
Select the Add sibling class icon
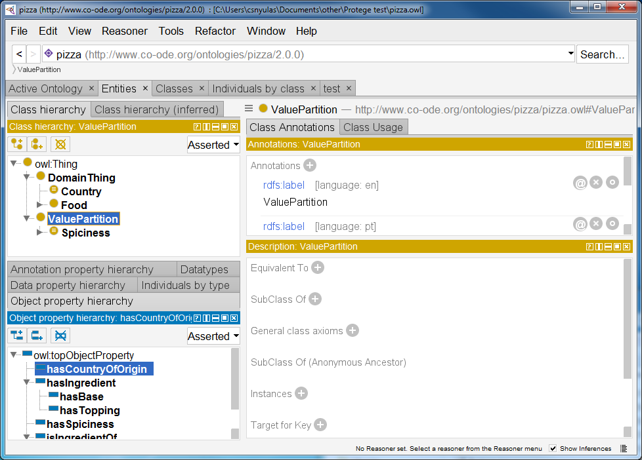click(36, 144)
